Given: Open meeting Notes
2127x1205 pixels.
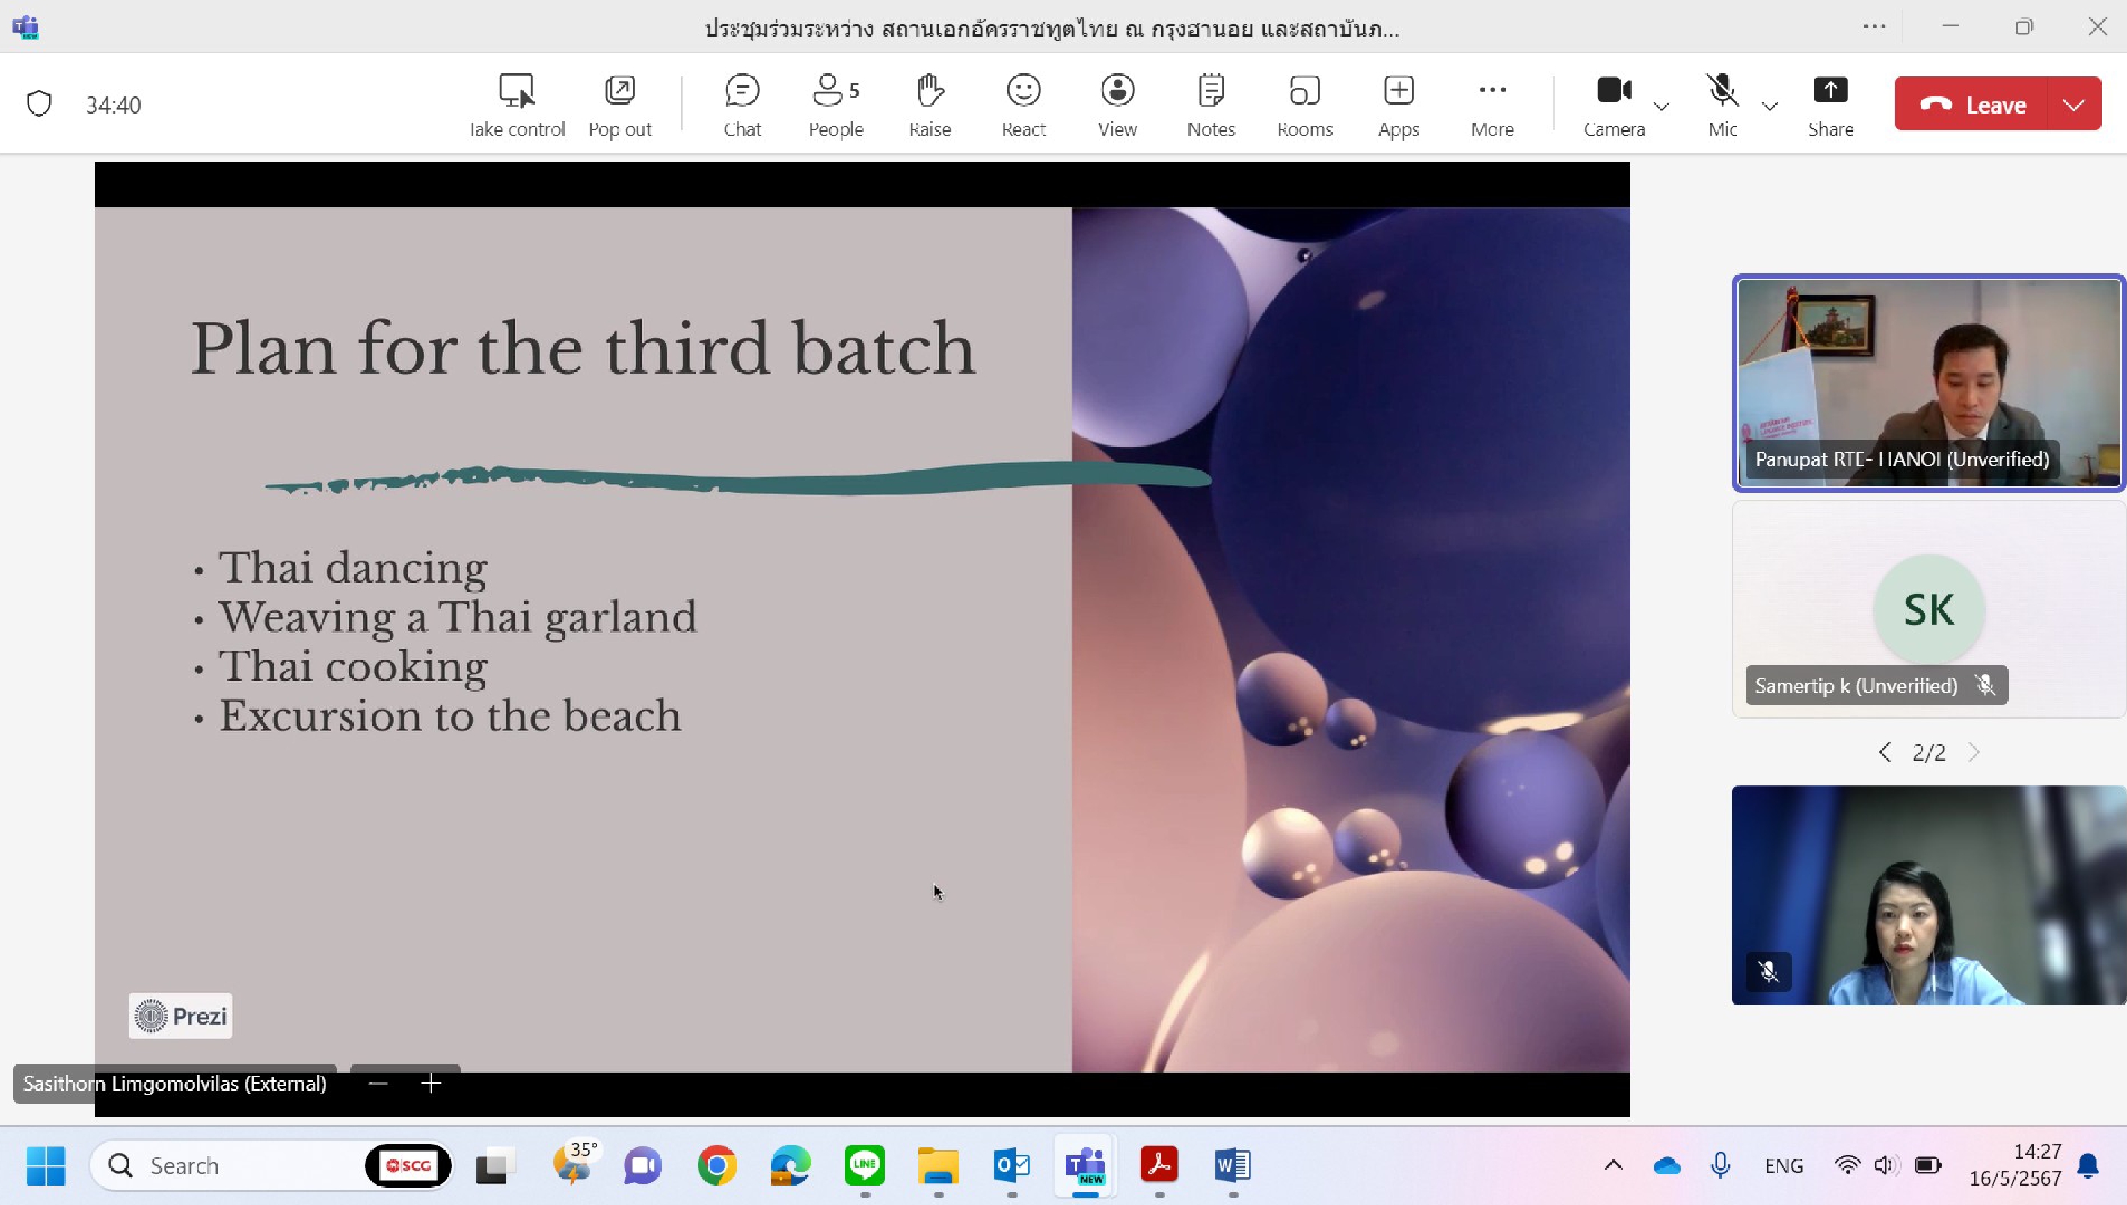Looking at the screenshot, I should (x=1210, y=105).
